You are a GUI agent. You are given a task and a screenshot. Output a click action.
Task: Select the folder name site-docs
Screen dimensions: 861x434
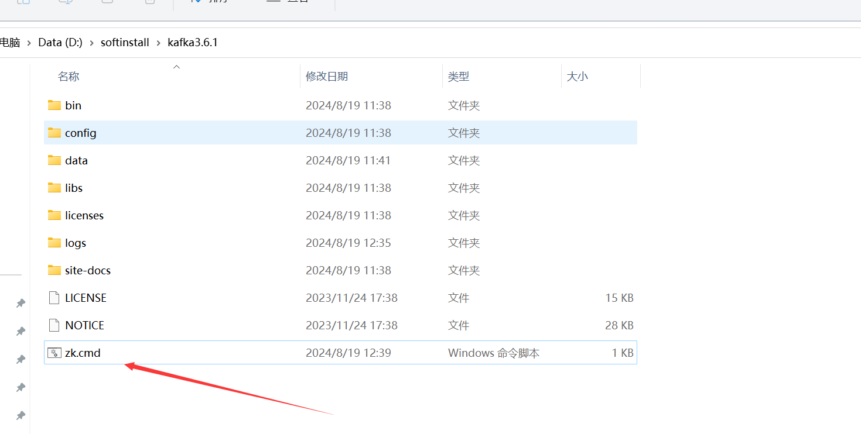(x=88, y=270)
